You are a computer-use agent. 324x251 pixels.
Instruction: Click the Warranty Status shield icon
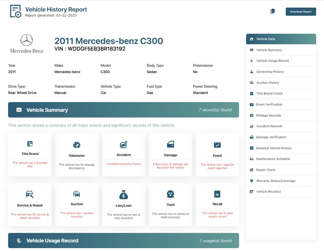click(x=252, y=181)
